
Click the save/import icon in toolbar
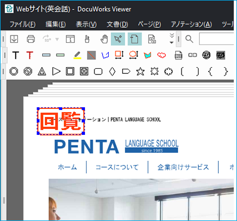(x=14, y=39)
